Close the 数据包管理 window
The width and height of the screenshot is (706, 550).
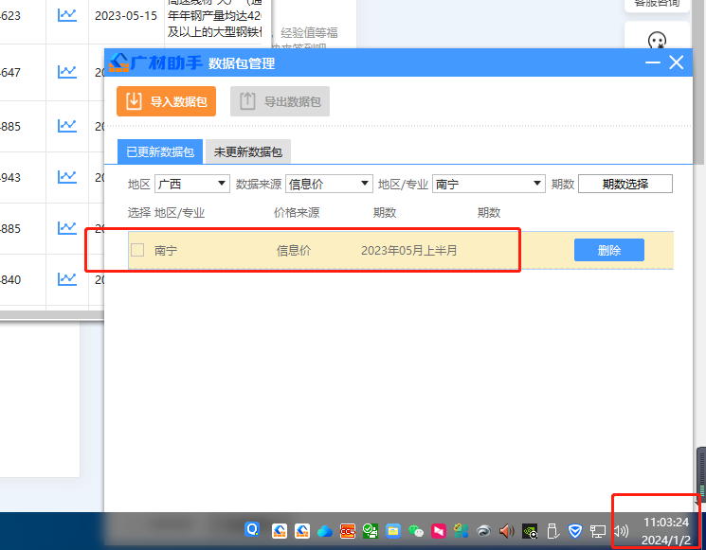(x=677, y=62)
